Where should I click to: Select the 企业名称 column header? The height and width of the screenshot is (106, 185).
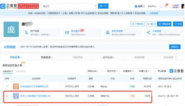[x=36, y=79]
